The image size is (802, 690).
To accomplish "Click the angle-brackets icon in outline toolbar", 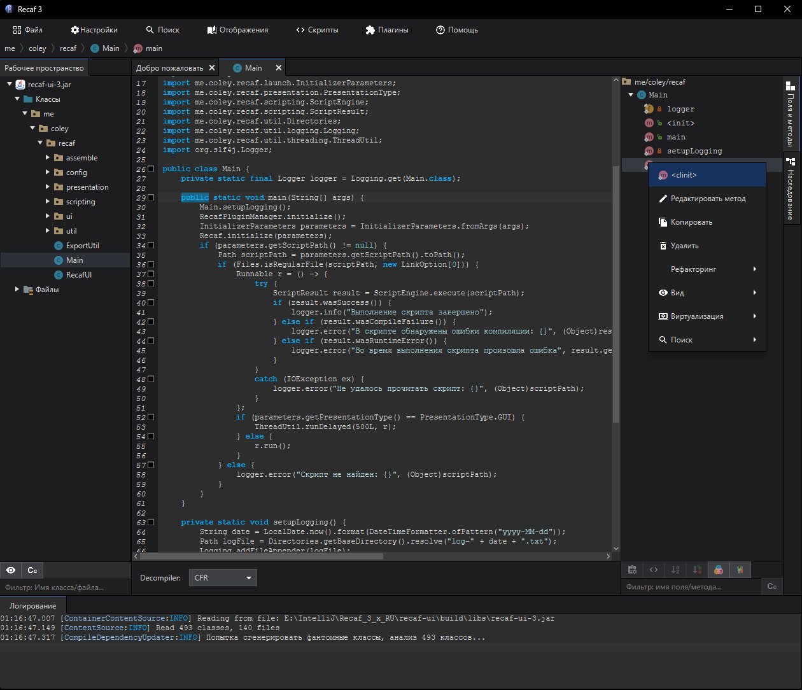I will (x=654, y=570).
